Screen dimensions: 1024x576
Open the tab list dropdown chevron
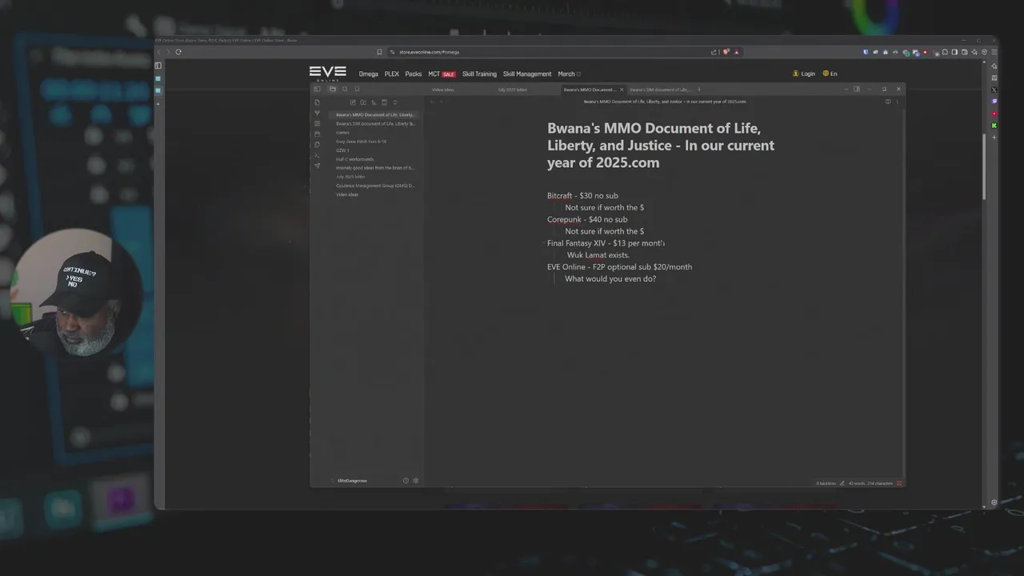click(846, 89)
